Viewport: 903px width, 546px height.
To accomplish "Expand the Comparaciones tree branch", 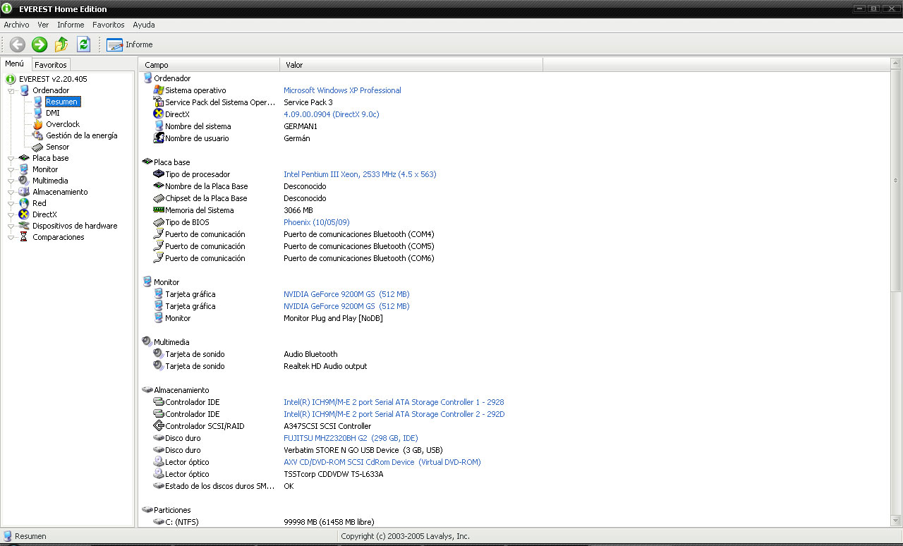I will coord(11,237).
